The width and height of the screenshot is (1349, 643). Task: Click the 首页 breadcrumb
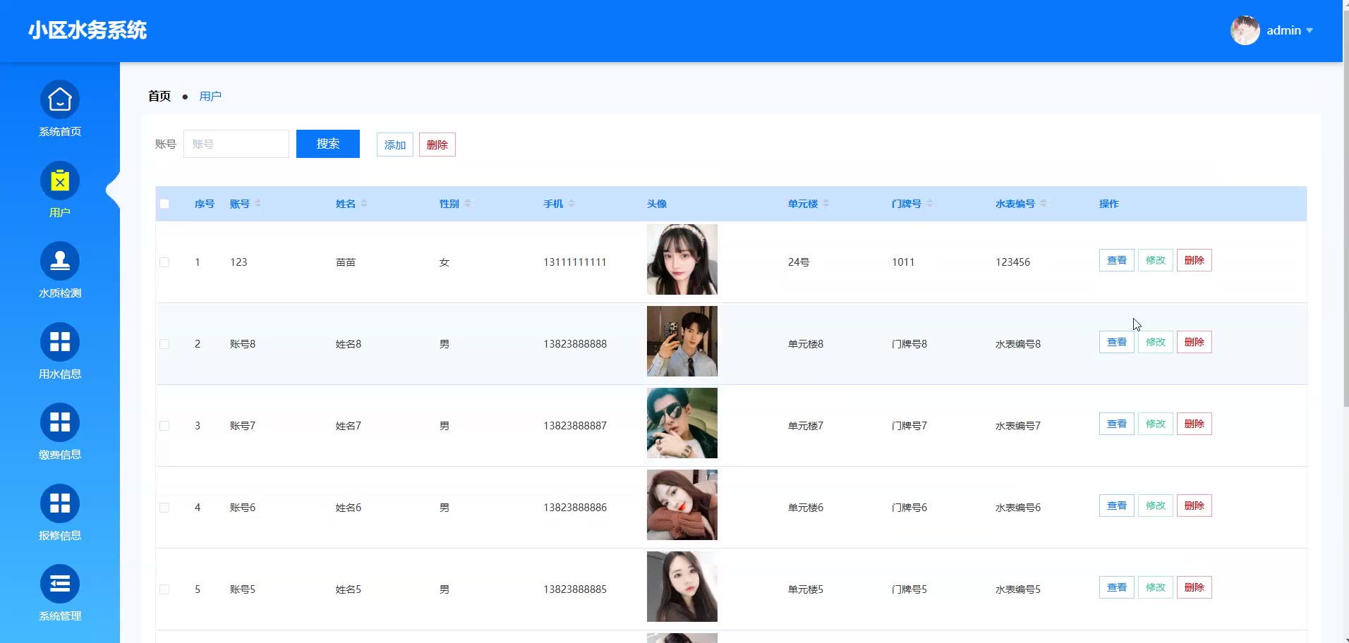click(x=159, y=97)
